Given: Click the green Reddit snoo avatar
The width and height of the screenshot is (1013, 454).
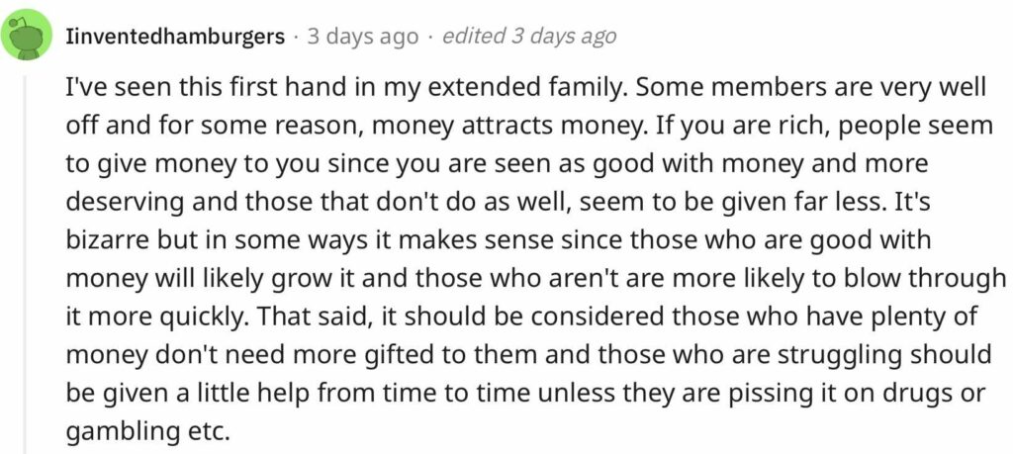Looking at the screenshot, I should (26, 35).
